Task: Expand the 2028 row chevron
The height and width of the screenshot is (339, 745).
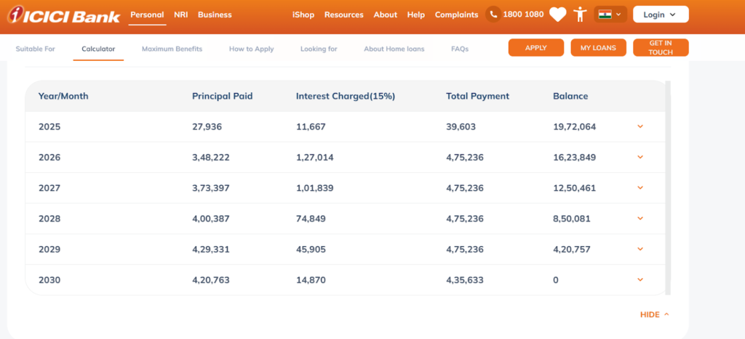Action: pos(640,218)
